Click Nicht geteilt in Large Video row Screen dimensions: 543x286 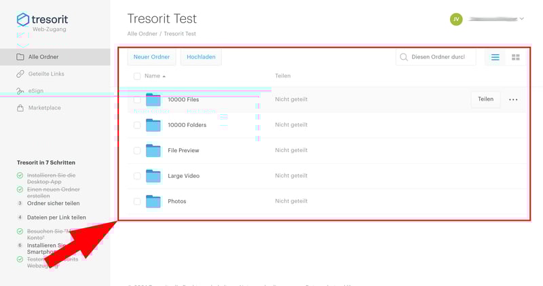click(291, 176)
